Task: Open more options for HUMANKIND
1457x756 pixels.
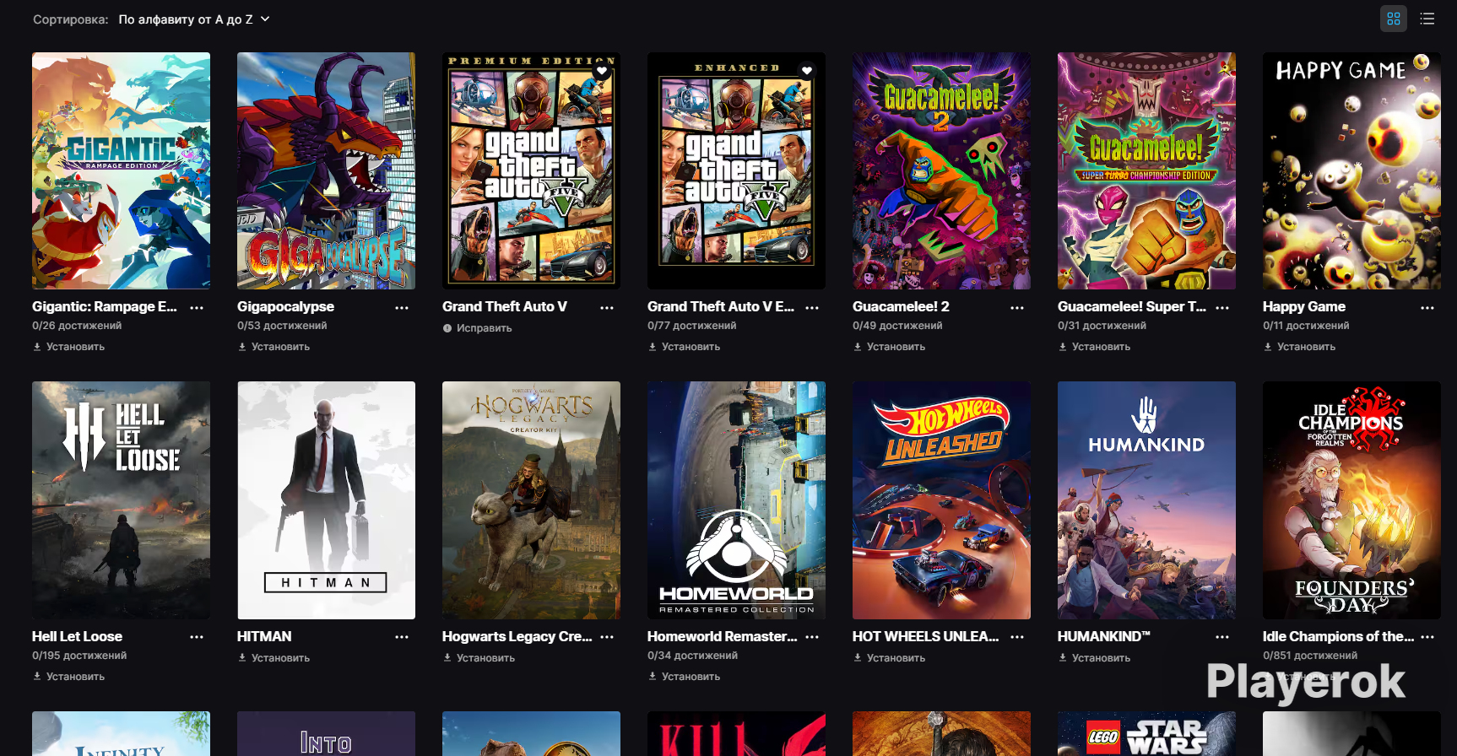Action: (x=1222, y=637)
